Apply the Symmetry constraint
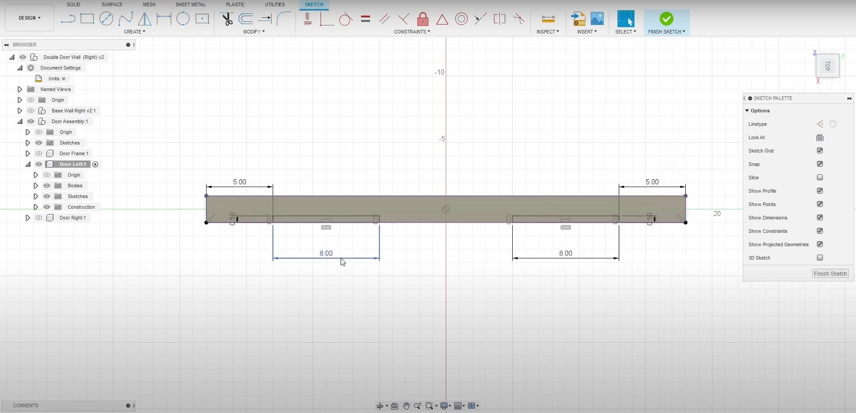856x413 pixels. [x=500, y=19]
